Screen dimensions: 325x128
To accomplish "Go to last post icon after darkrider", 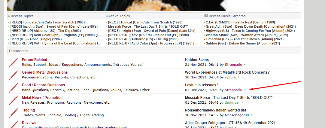I will (242, 102).
